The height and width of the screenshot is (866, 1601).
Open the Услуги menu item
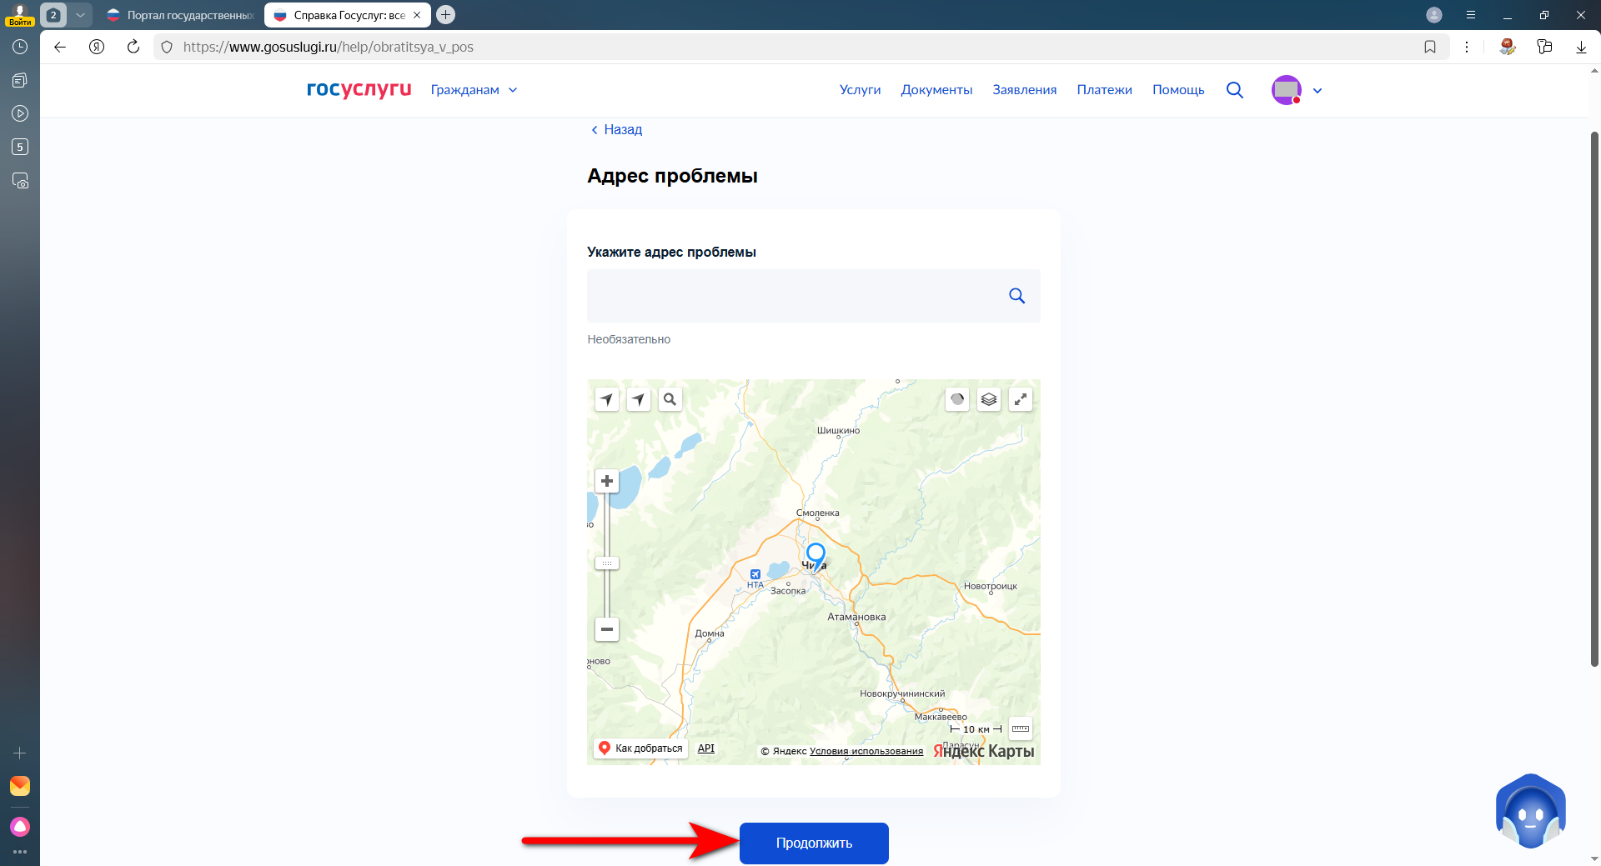pos(860,90)
